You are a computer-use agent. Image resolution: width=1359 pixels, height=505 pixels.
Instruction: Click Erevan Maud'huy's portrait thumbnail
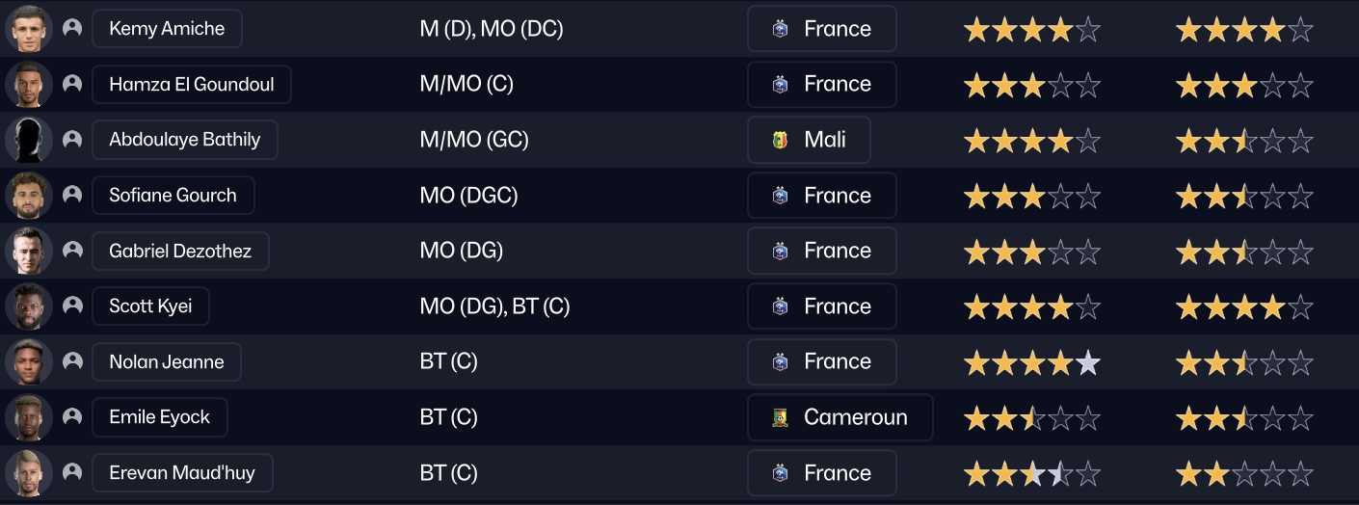point(28,473)
